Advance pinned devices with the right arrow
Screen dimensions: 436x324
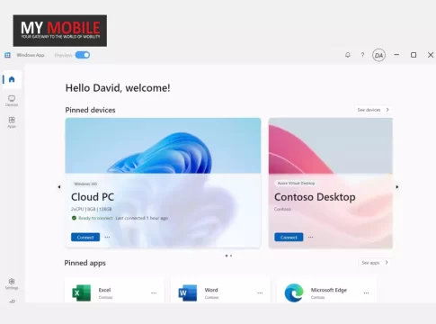(397, 187)
